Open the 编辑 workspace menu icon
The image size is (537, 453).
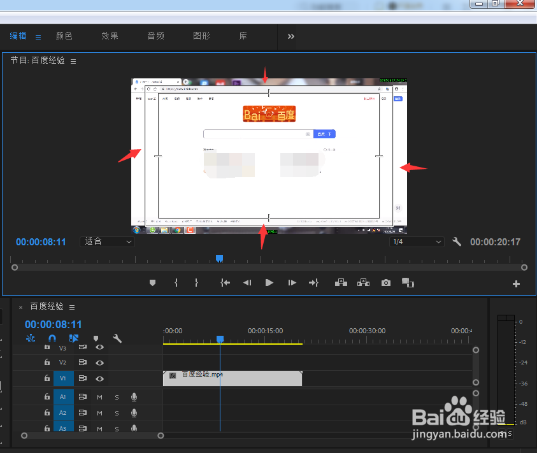click(38, 37)
